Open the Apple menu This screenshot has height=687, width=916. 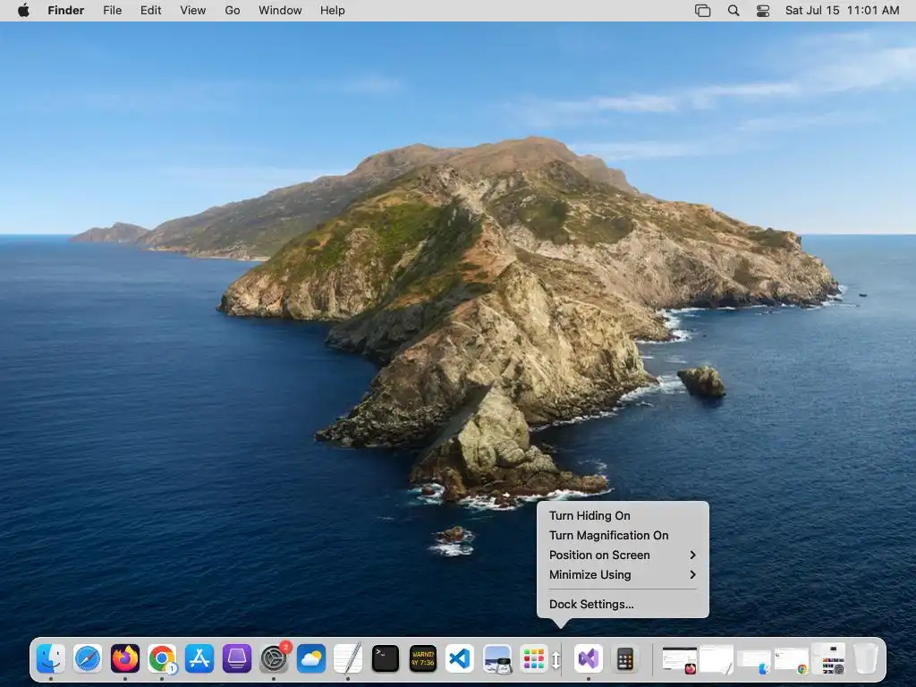click(x=23, y=11)
